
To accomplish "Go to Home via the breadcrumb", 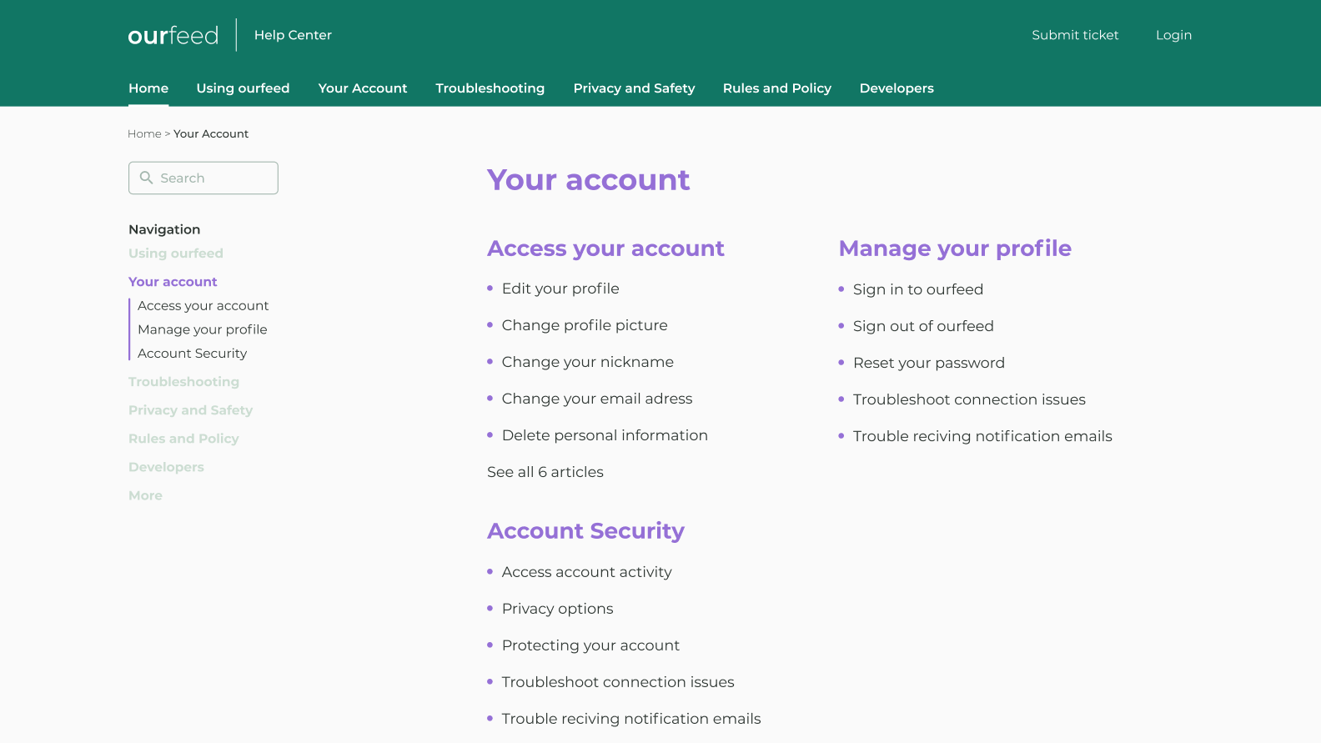I will tap(144, 133).
